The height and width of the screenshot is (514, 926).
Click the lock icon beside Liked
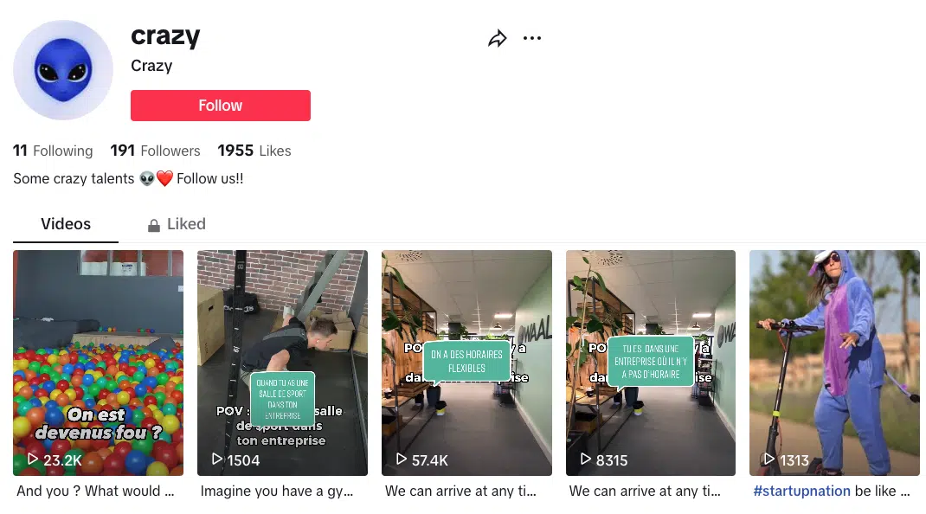[x=153, y=225]
